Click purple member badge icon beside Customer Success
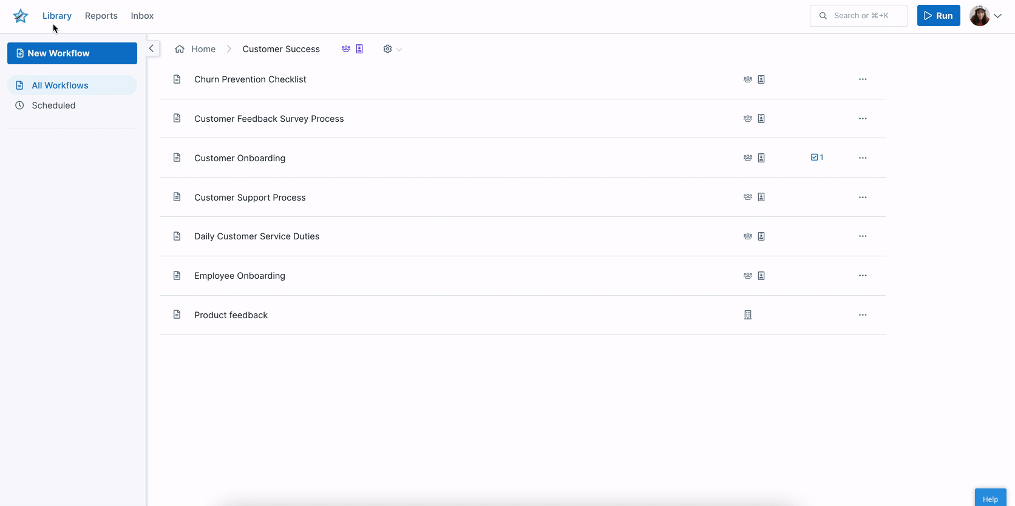The width and height of the screenshot is (1015, 506). coord(359,49)
